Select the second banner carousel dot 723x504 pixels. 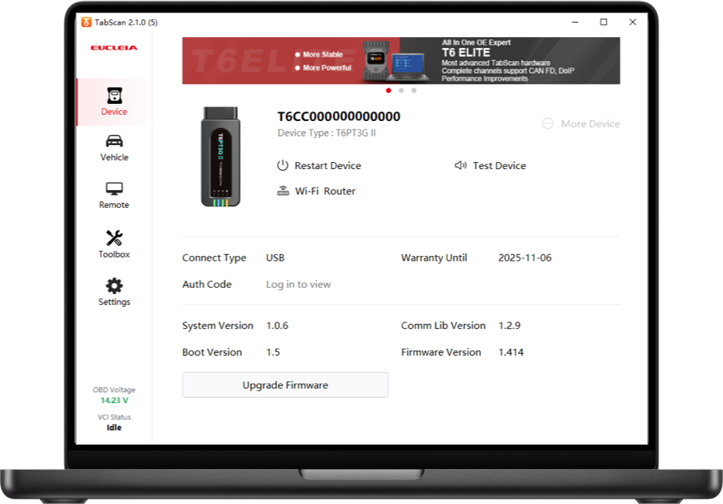(x=401, y=90)
